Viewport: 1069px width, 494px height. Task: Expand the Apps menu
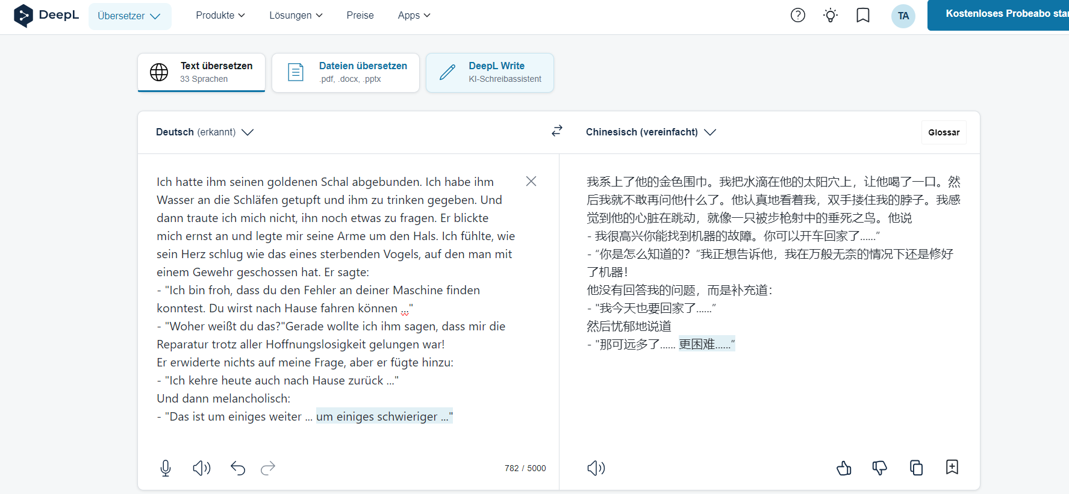tap(414, 15)
